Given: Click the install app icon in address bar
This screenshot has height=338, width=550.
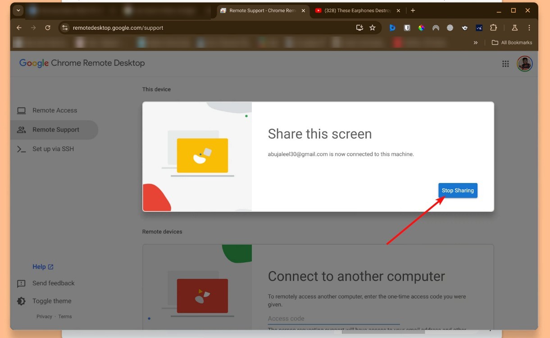Looking at the screenshot, I should pos(359,27).
